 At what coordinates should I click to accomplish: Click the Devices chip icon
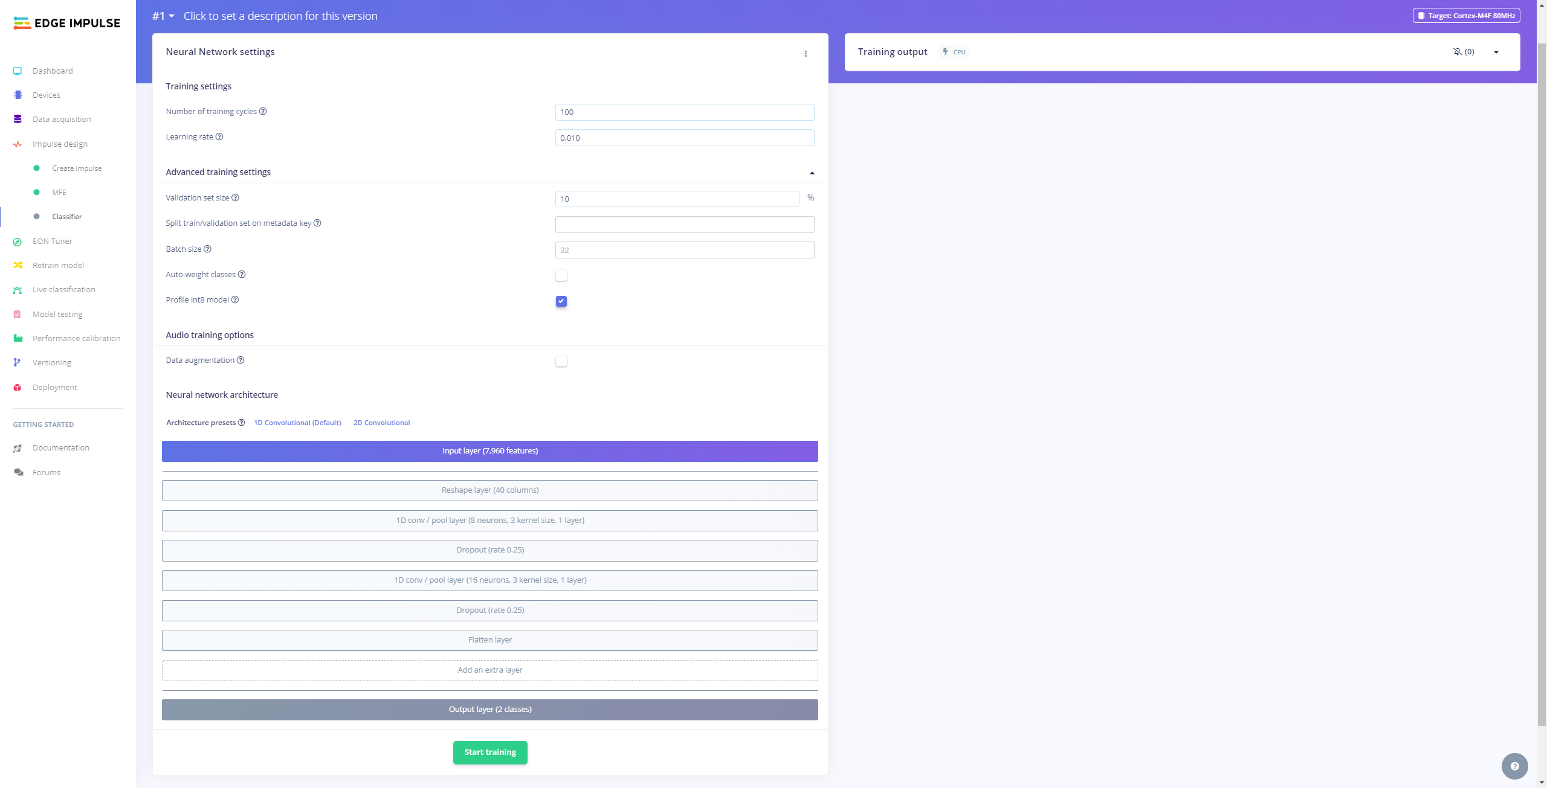pyautogui.click(x=18, y=95)
